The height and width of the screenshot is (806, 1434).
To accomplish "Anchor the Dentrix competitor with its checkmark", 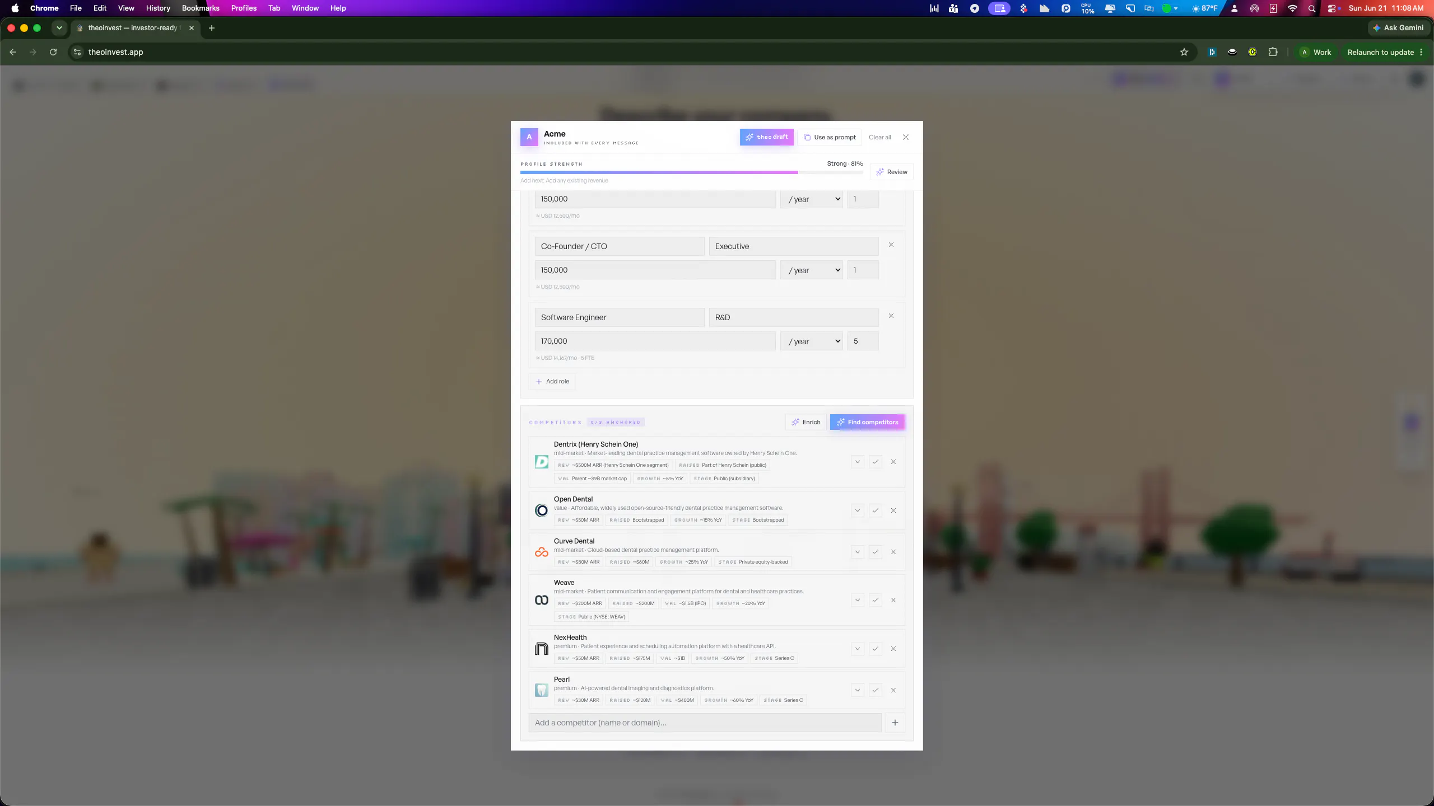I will pyautogui.click(x=876, y=462).
